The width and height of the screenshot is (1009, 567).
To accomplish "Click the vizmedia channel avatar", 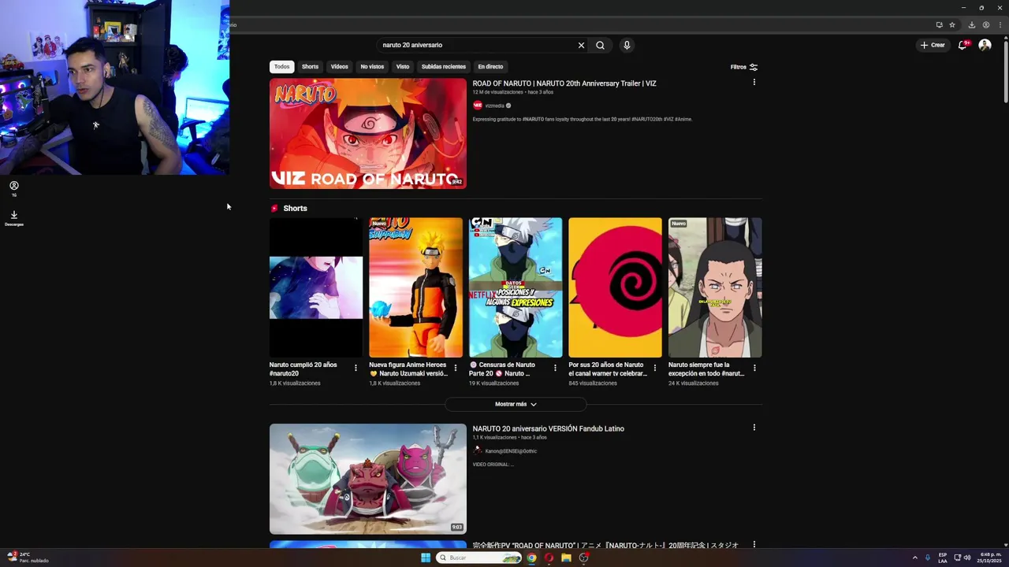I will pos(478,106).
